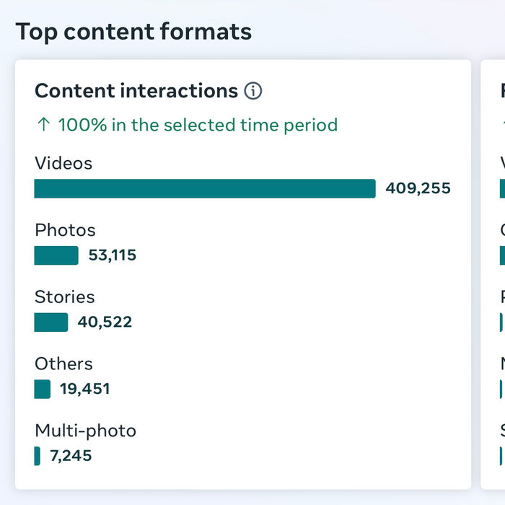This screenshot has height=505, width=505.
Task: Click the Content interactions info icon
Action: [252, 91]
